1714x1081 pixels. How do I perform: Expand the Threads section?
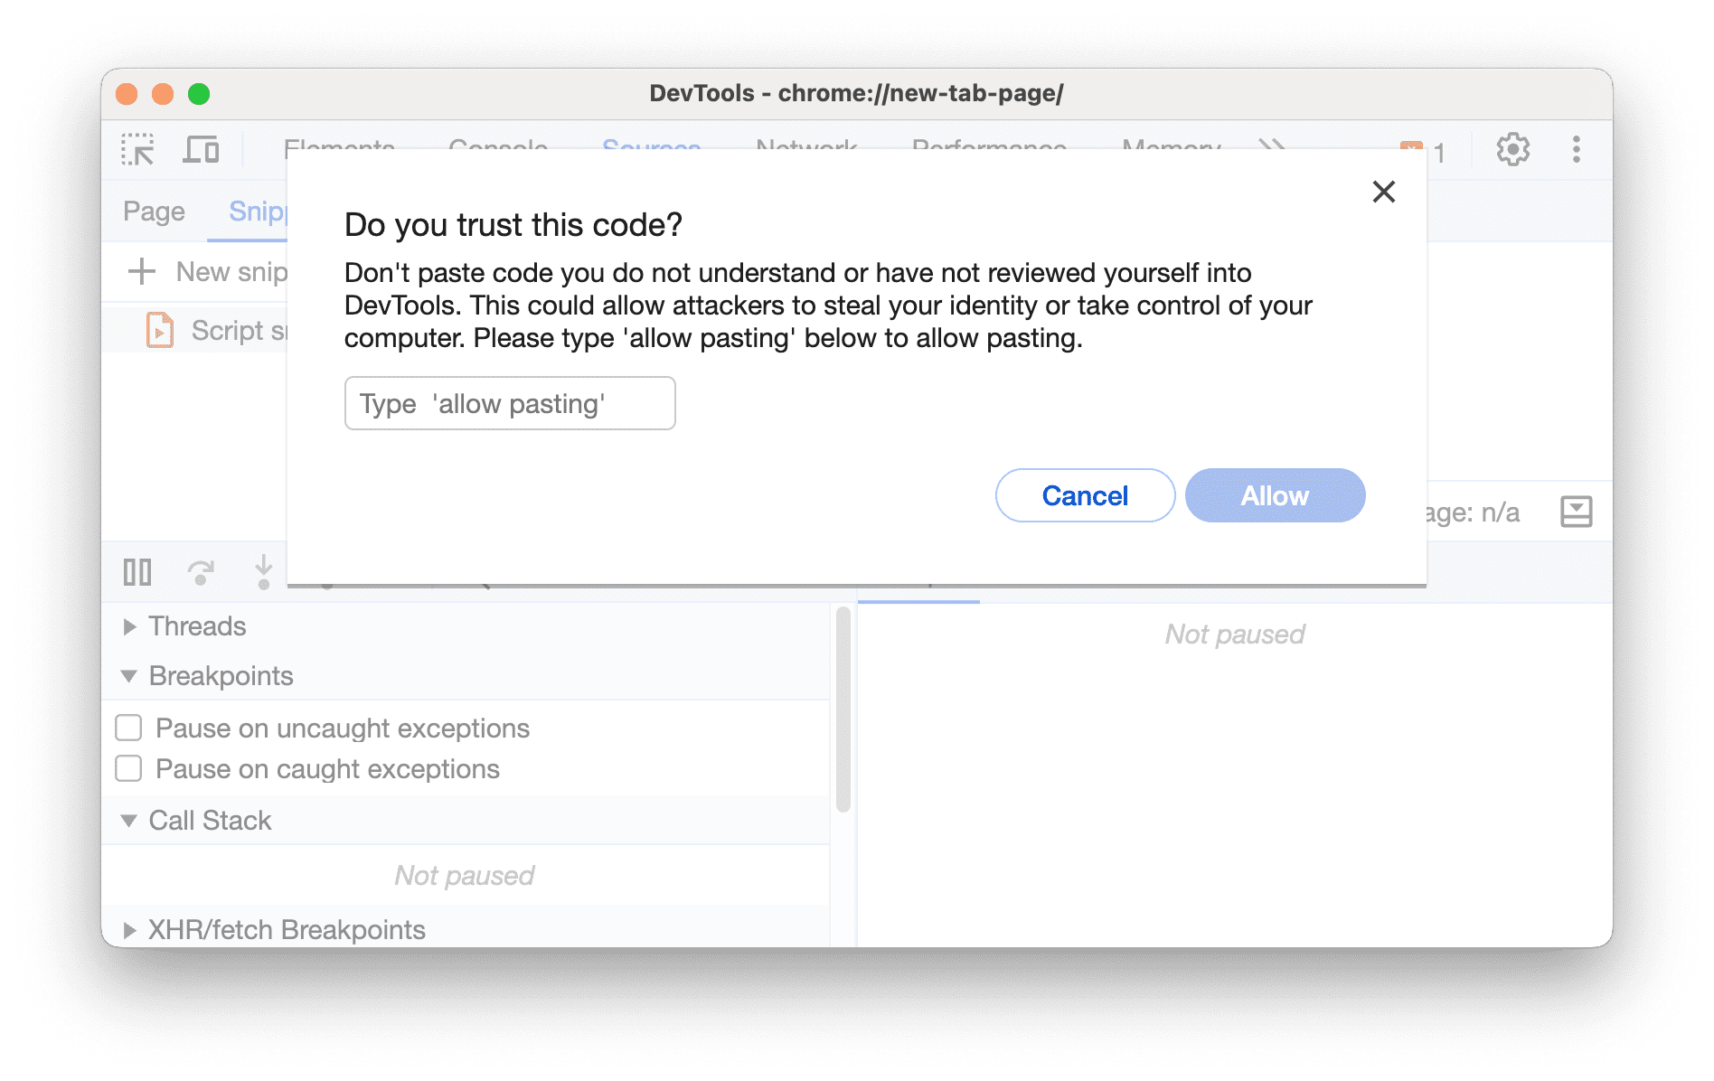(x=129, y=625)
